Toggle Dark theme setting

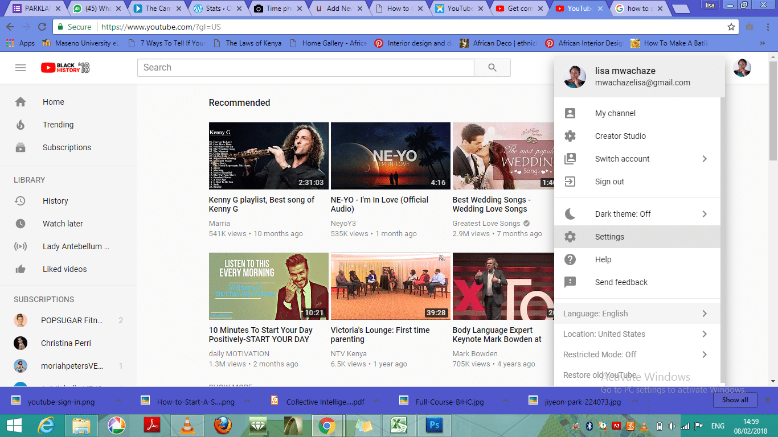(623, 214)
